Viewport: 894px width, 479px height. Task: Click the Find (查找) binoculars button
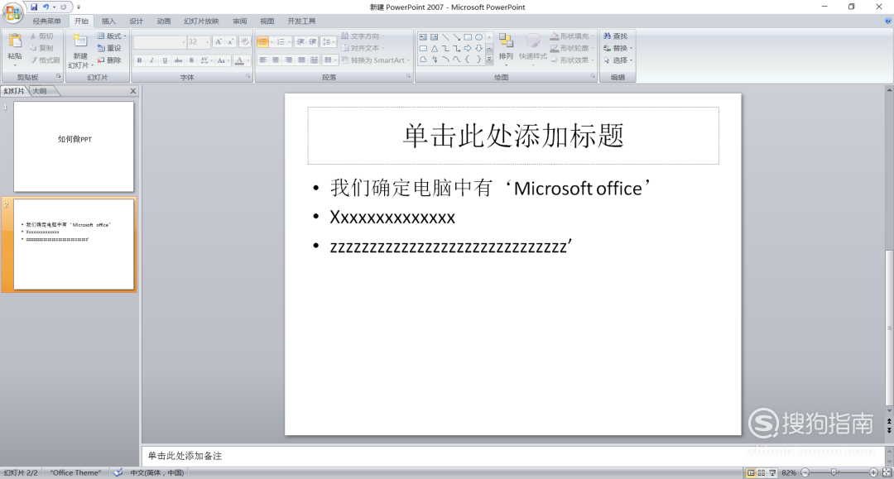point(616,36)
